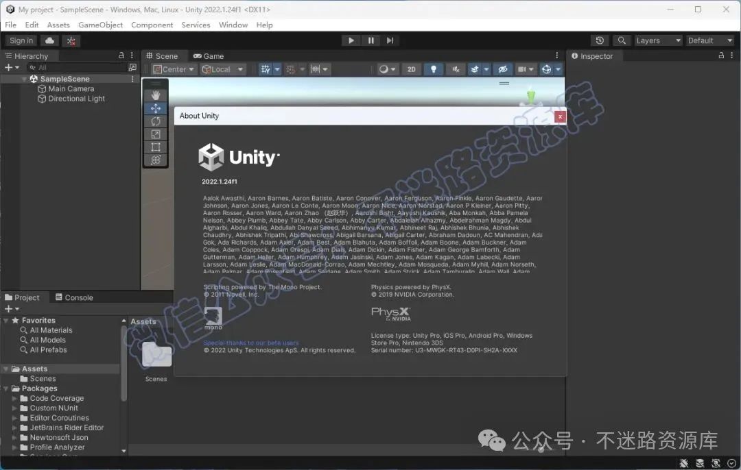Open the GameObject menu

pyautogui.click(x=100, y=25)
